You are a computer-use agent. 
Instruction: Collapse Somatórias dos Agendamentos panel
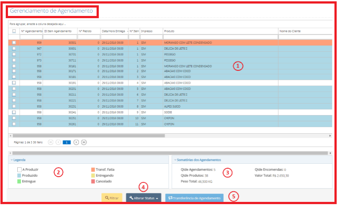click(175, 160)
